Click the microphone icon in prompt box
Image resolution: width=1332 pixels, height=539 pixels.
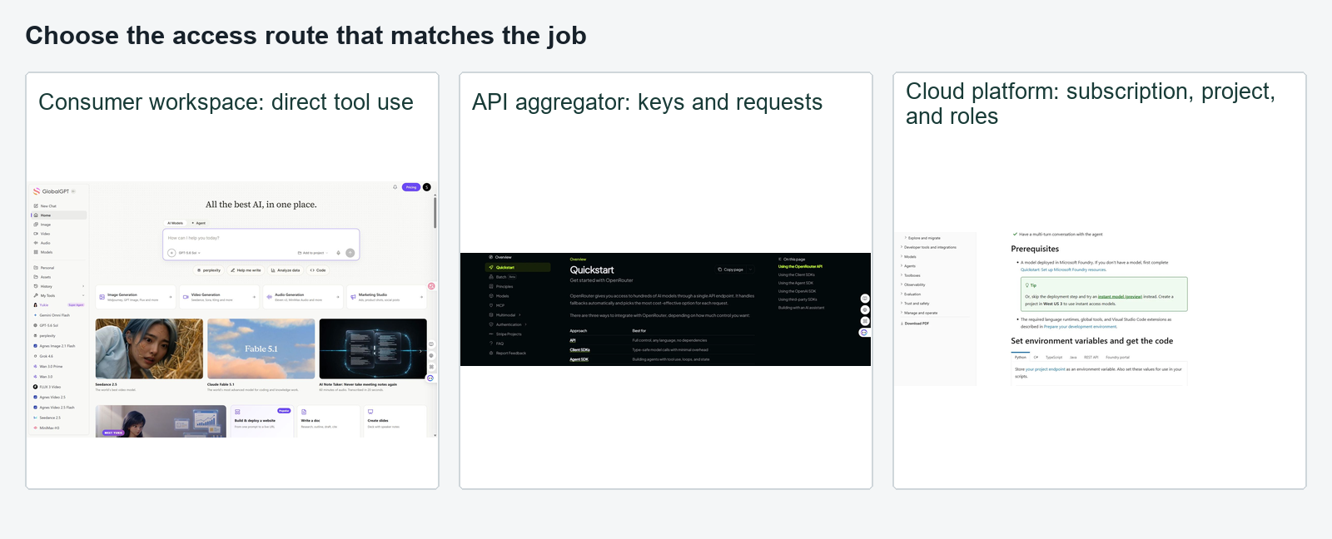(x=338, y=253)
